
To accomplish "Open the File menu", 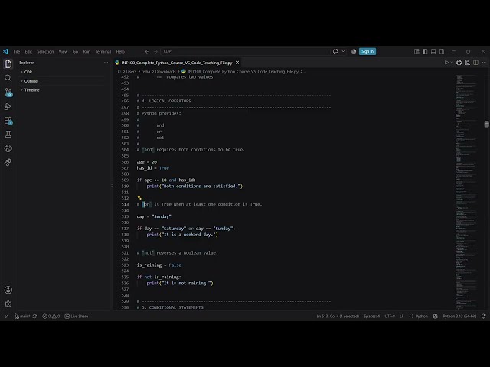I will point(17,51).
